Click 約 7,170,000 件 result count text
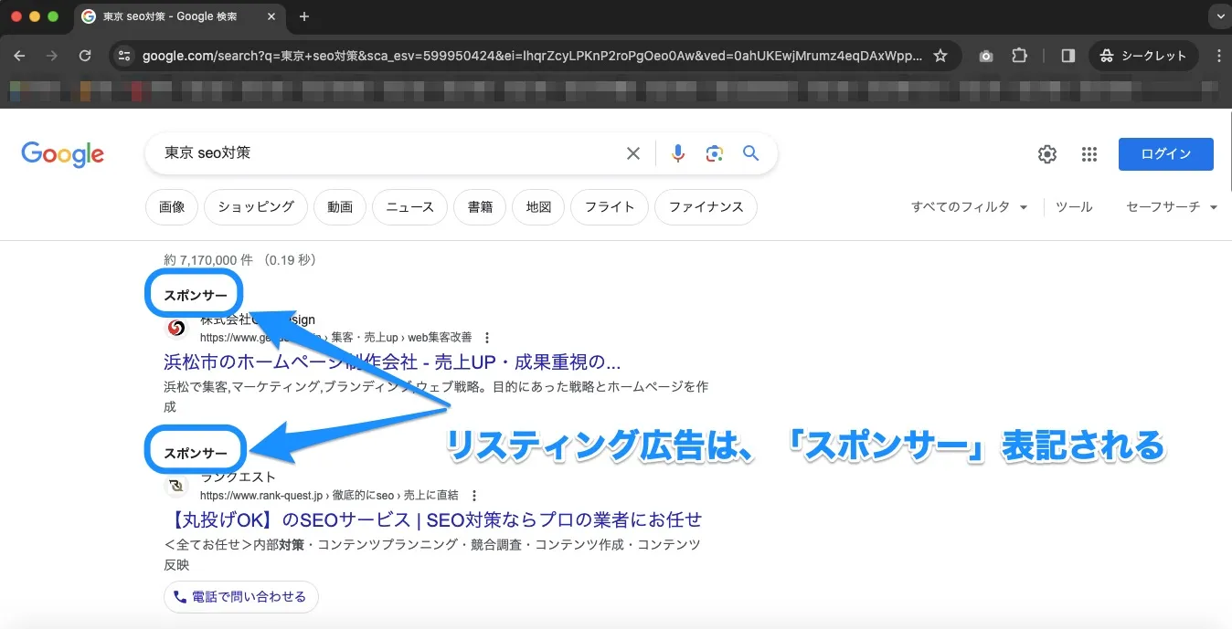Viewport: 1232px width, 629px height. coord(239,260)
